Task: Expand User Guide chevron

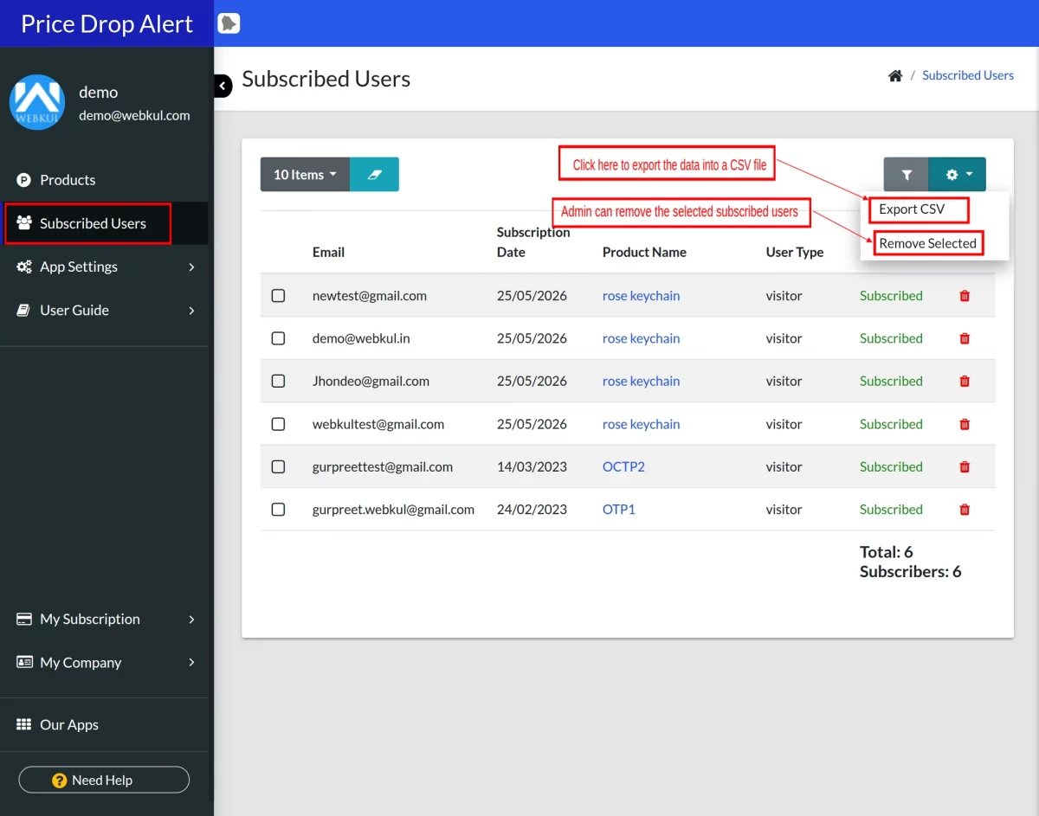Action: [191, 310]
